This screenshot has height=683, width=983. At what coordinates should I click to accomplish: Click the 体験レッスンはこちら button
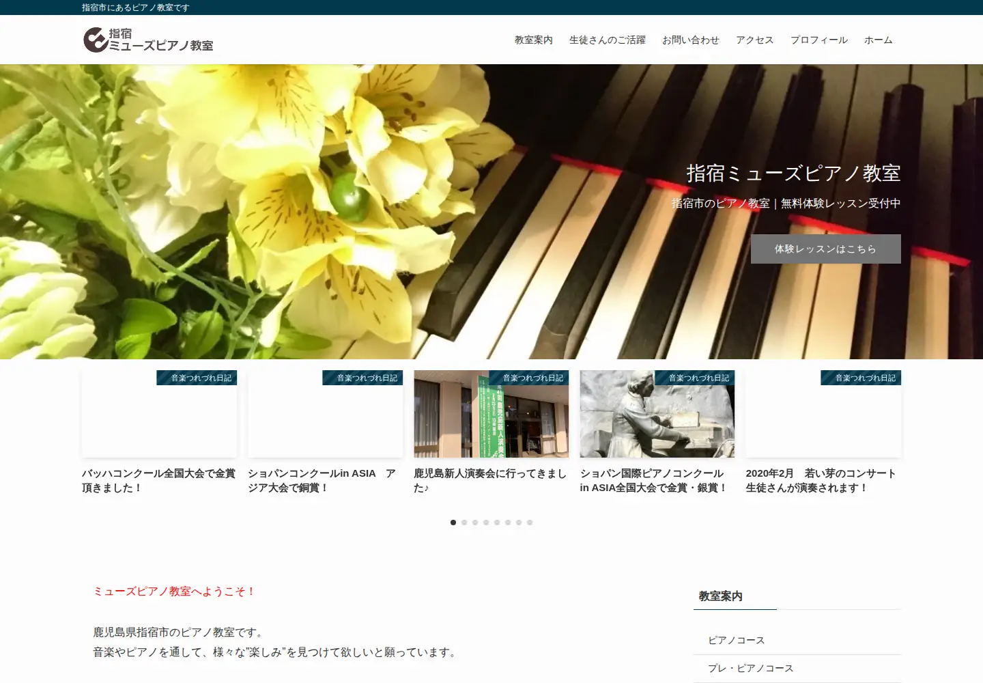tap(826, 249)
